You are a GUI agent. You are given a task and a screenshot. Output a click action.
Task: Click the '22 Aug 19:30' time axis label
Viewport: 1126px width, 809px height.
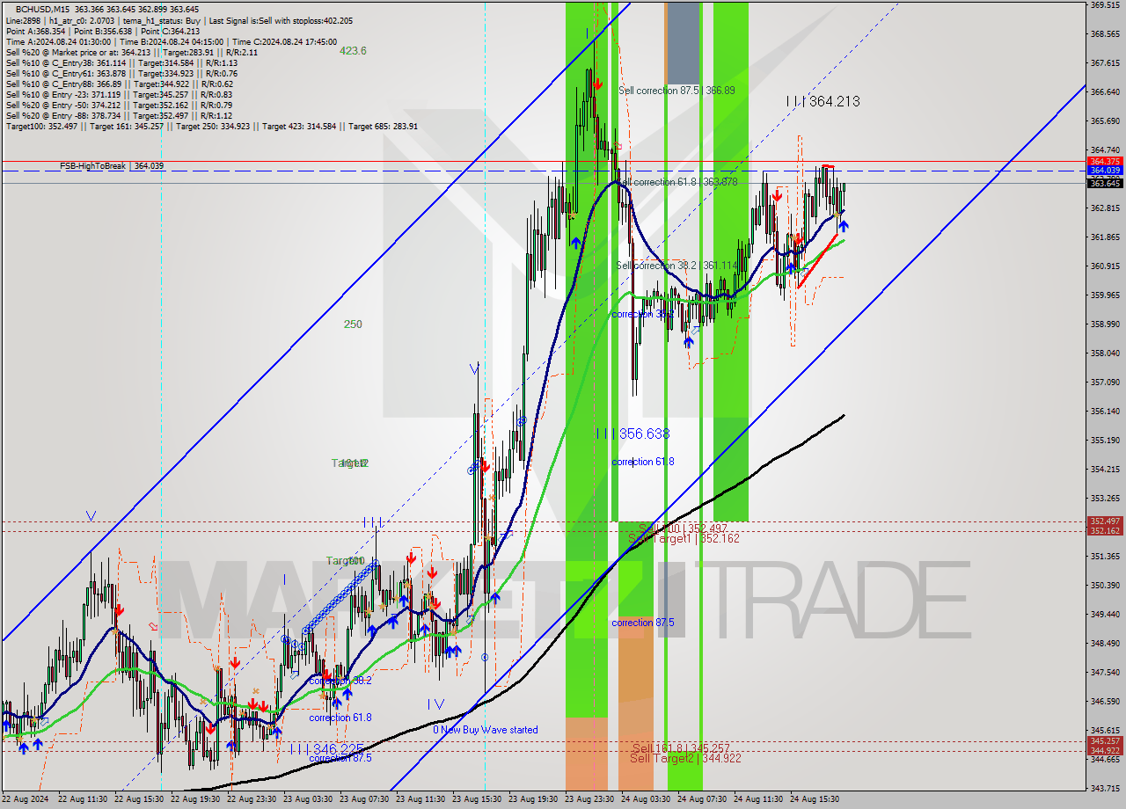pyautogui.click(x=197, y=799)
